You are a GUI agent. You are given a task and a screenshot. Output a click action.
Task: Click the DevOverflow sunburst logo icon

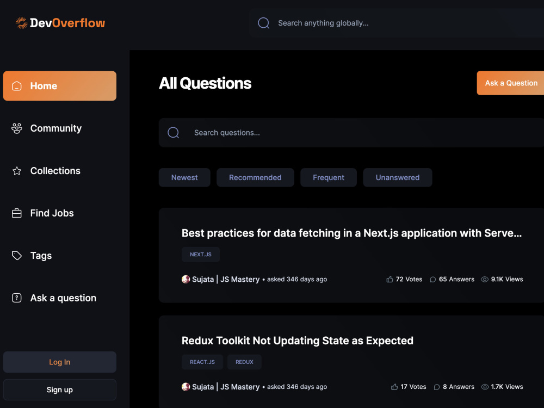pyautogui.click(x=22, y=23)
